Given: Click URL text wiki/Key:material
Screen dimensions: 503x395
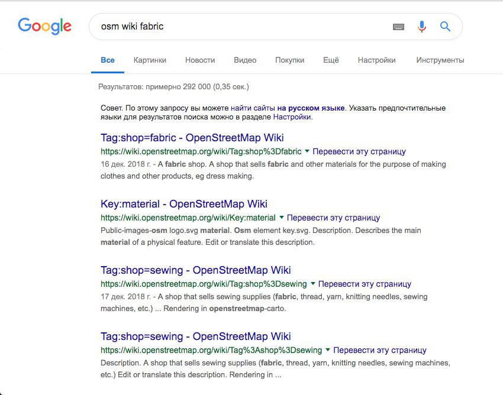Looking at the screenshot, I should pyautogui.click(x=188, y=218).
